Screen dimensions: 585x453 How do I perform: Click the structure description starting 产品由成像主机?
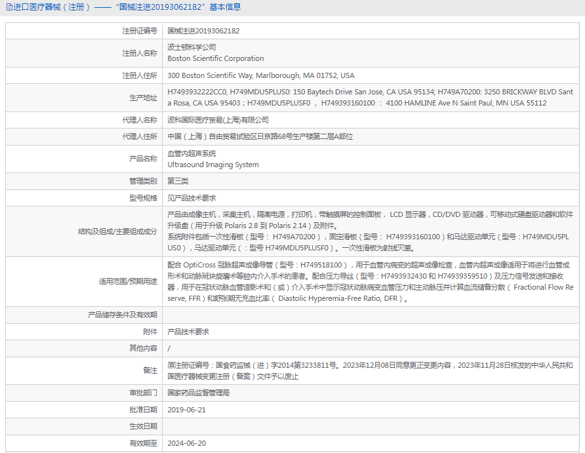tap(370, 231)
